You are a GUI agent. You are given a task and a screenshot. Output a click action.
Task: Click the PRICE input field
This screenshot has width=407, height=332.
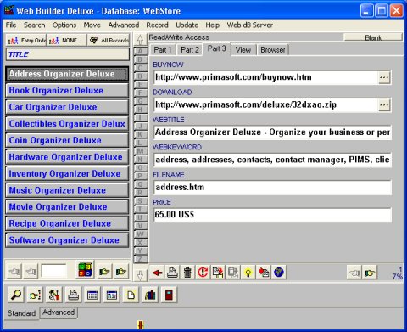click(272, 215)
